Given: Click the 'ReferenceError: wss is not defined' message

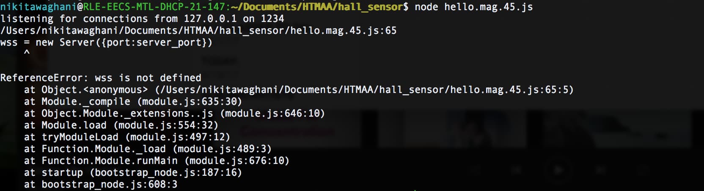Looking at the screenshot, I should tap(101, 78).
